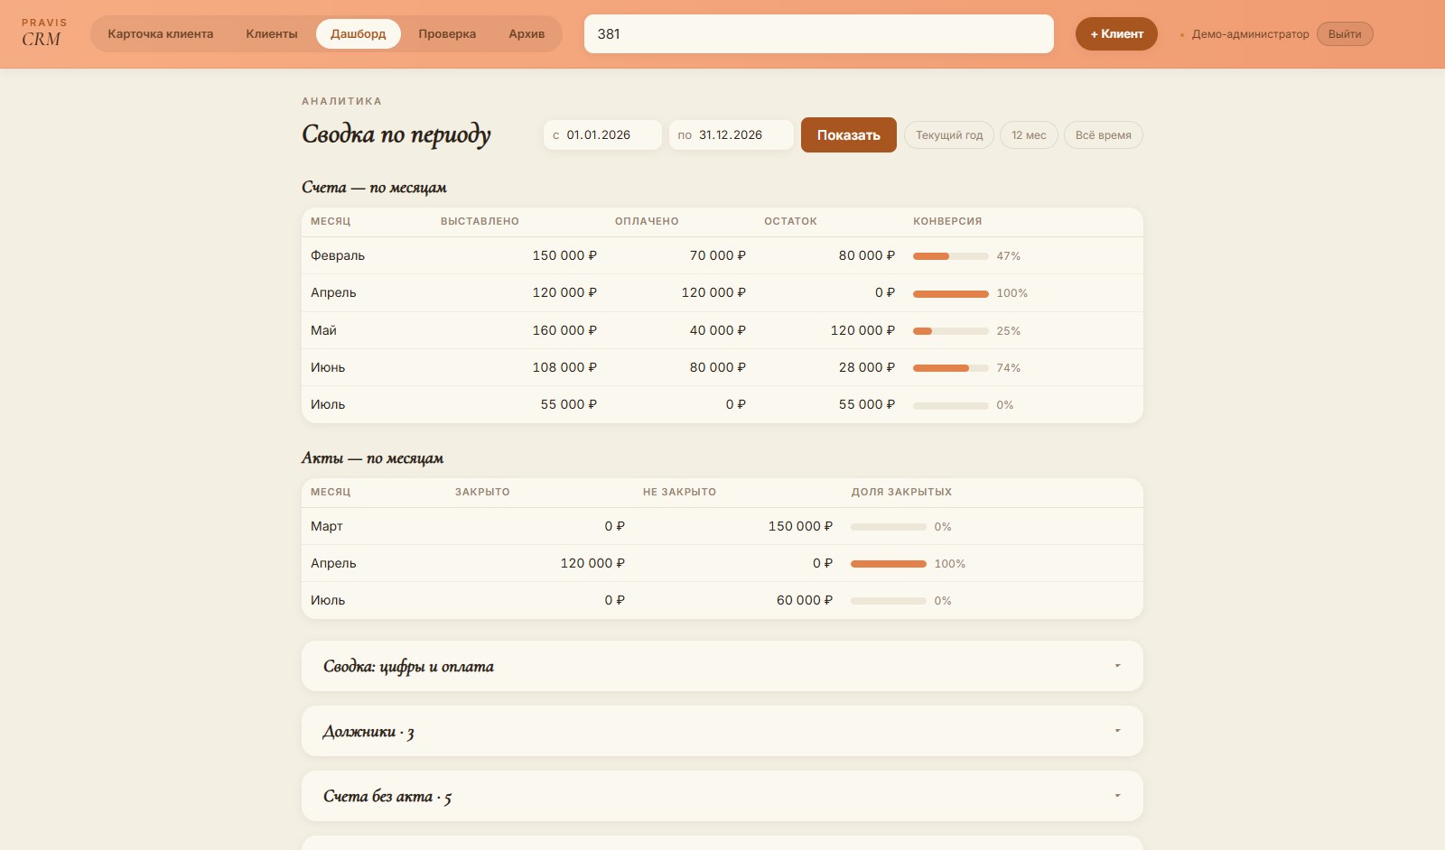Click the 47% conversion bar for Февраль
Screen dimensions: 1445x850
pos(951,256)
